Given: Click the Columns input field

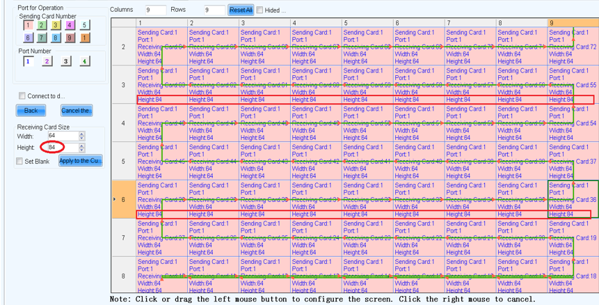Looking at the screenshot, I should (x=155, y=10).
